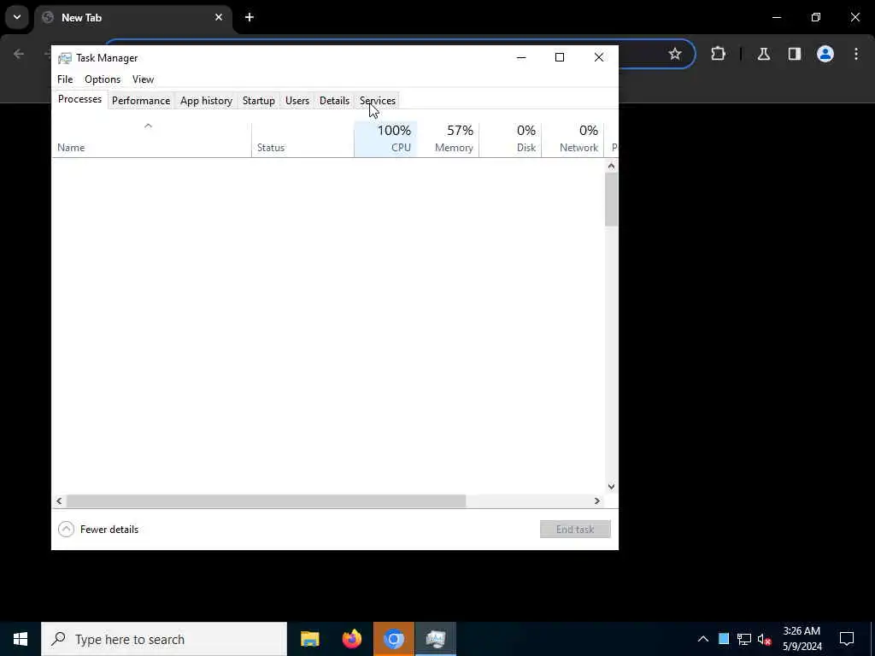This screenshot has width=875, height=656.
Task: Close the New Tab in Chrome
Action: tap(219, 17)
